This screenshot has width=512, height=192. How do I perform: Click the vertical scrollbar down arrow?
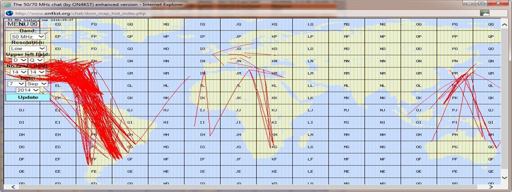click(505, 178)
